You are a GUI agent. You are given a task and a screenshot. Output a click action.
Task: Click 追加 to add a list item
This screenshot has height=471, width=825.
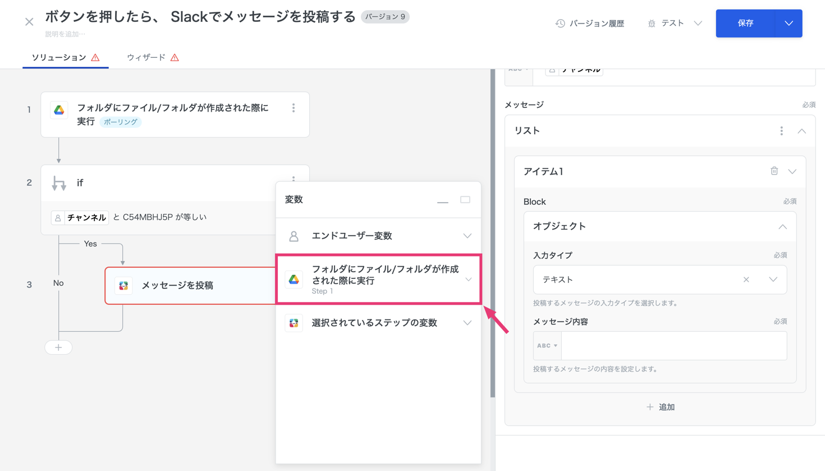(660, 407)
